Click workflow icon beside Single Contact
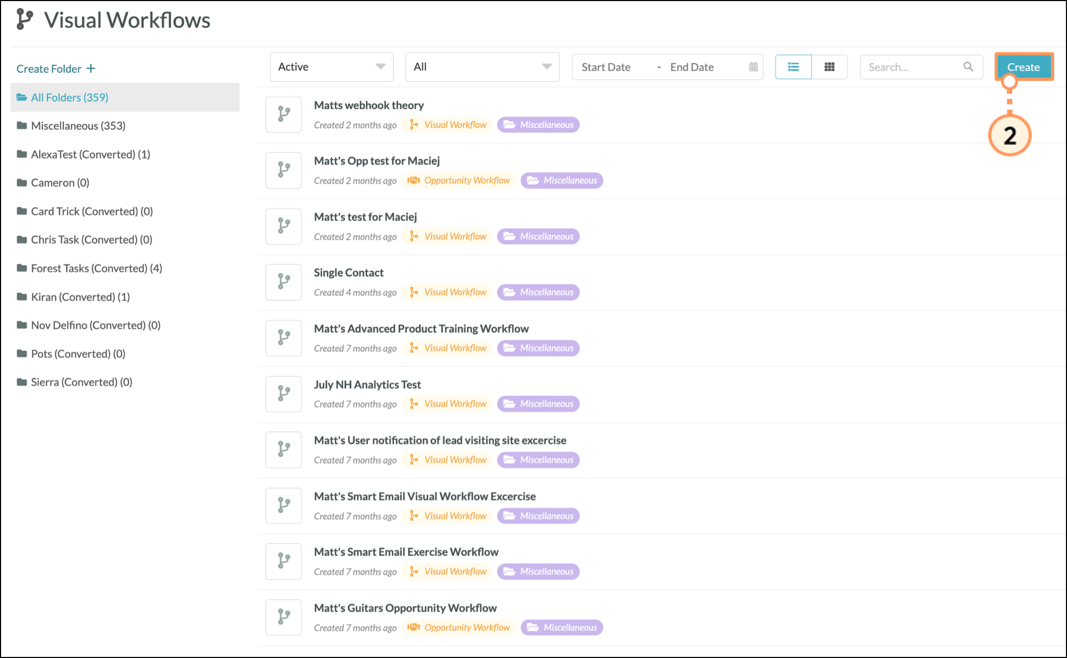Viewport: 1067px width, 658px height. point(284,282)
